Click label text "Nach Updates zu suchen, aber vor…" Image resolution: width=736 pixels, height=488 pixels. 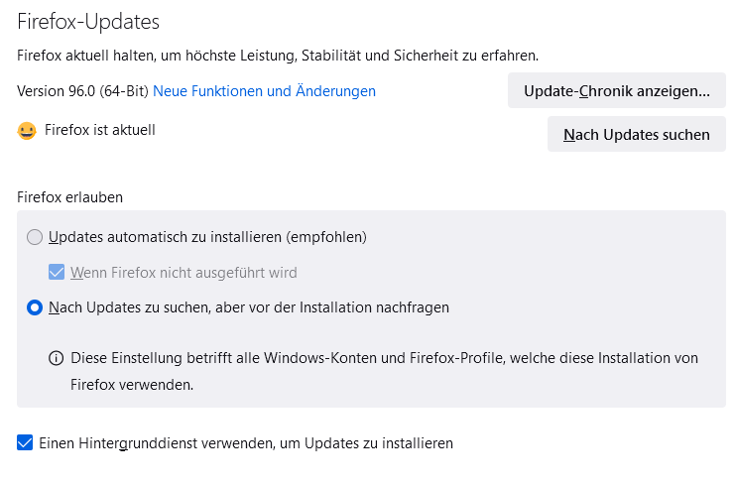[249, 307]
